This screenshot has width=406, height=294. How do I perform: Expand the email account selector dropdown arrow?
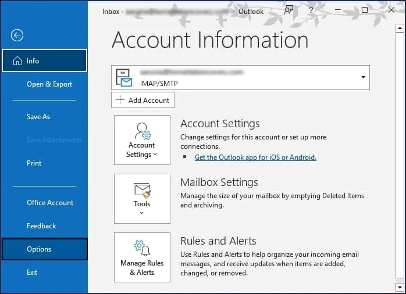364,77
